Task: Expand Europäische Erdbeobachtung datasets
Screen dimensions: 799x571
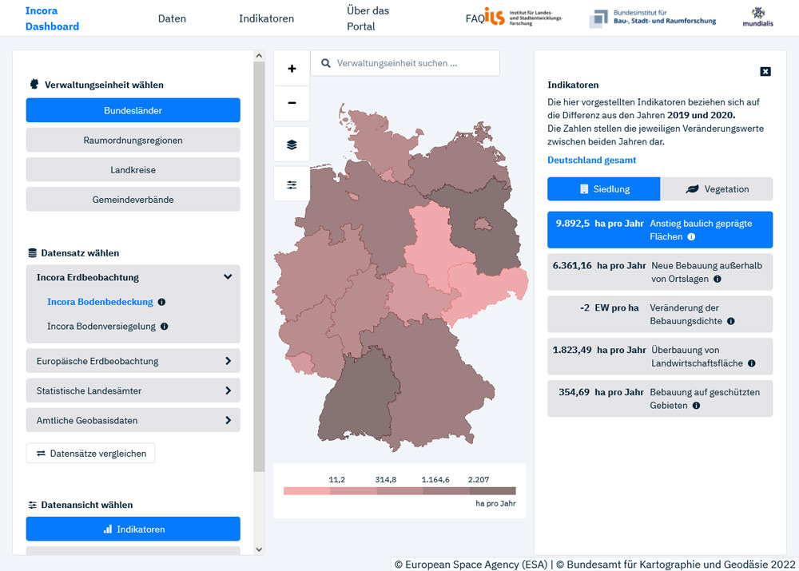Action: coord(228,361)
